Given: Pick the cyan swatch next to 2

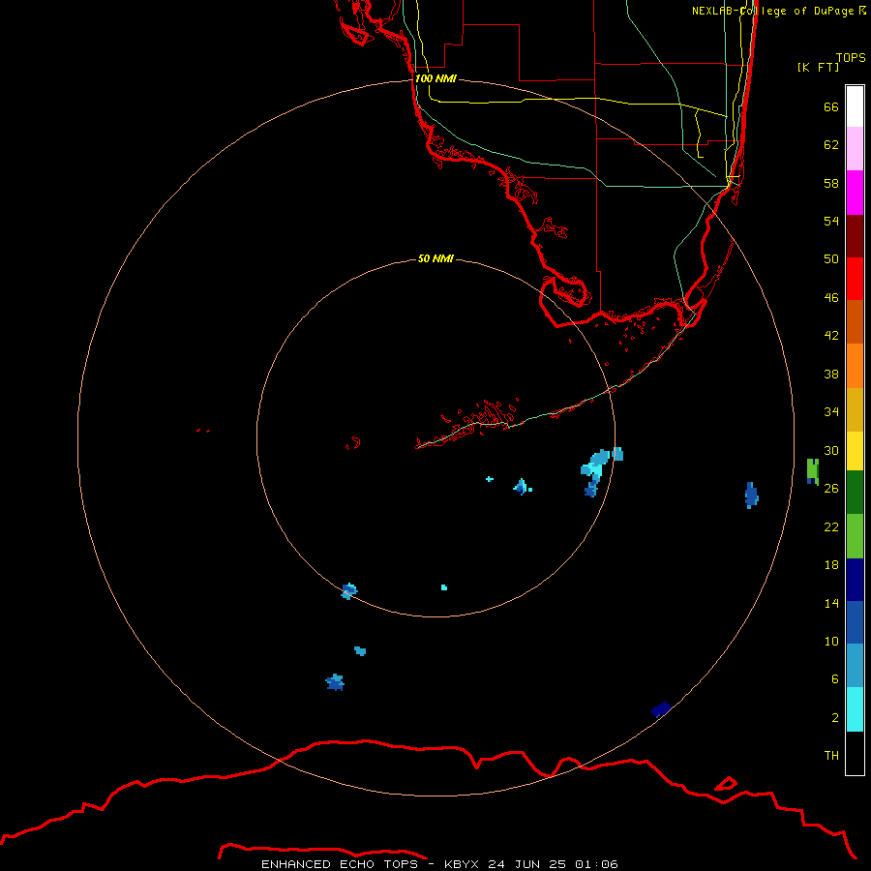Looking at the screenshot, I should 855,709.
